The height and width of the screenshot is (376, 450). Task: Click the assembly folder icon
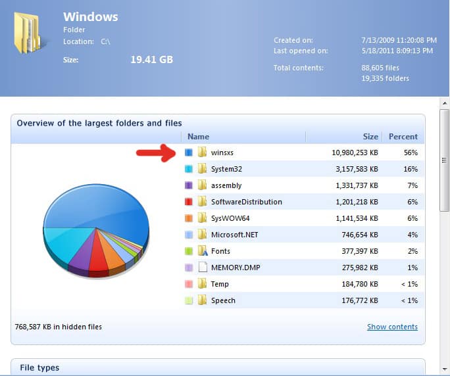(x=203, y=185)
